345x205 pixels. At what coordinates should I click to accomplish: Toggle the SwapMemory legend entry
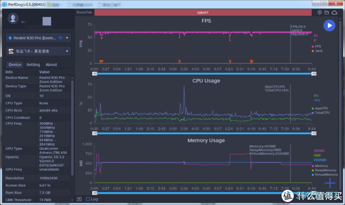pyautogui.click(x=324, y=170)
